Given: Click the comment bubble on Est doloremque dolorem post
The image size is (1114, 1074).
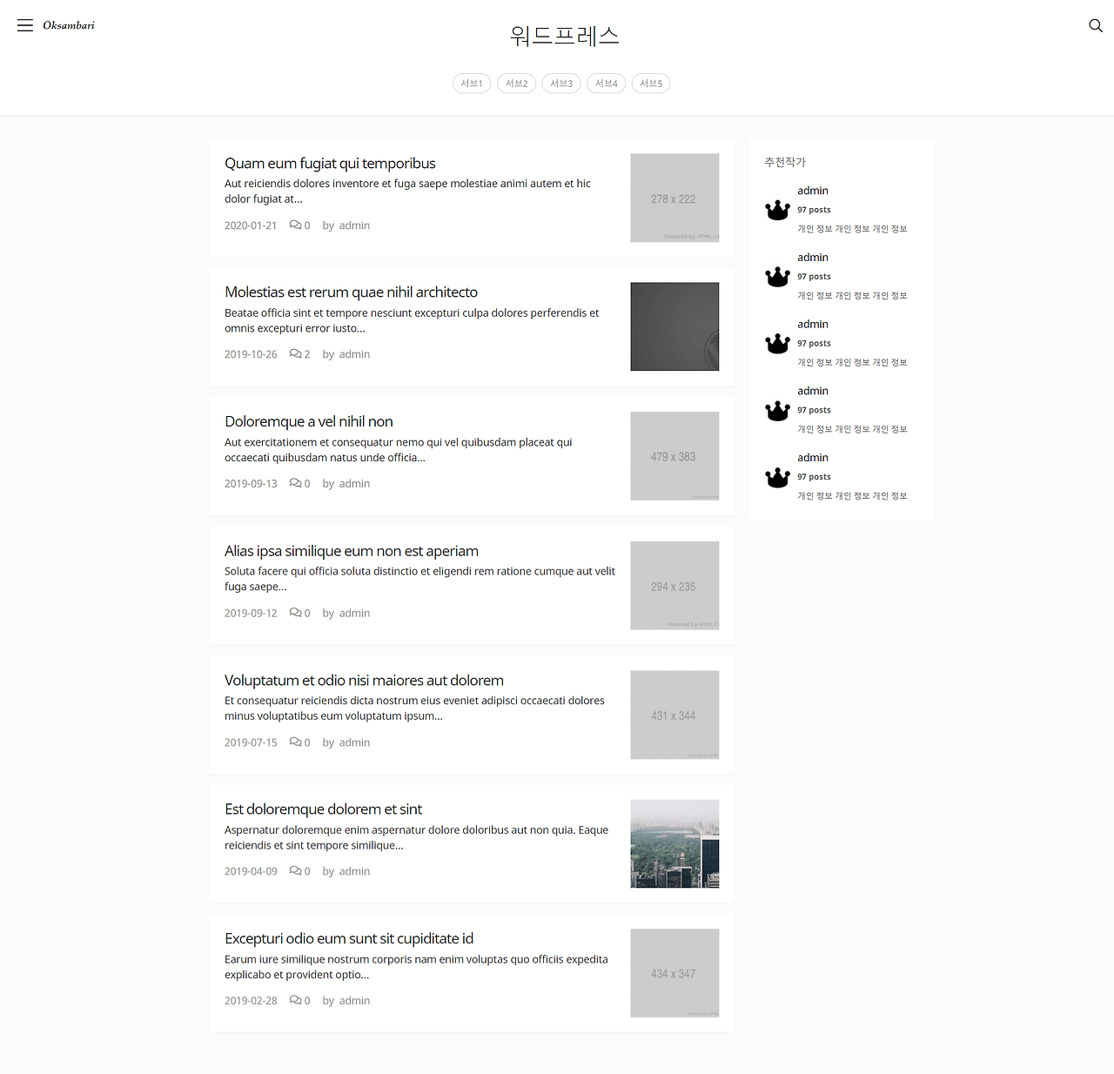Looking at the screenshot, I should point(294,870).
